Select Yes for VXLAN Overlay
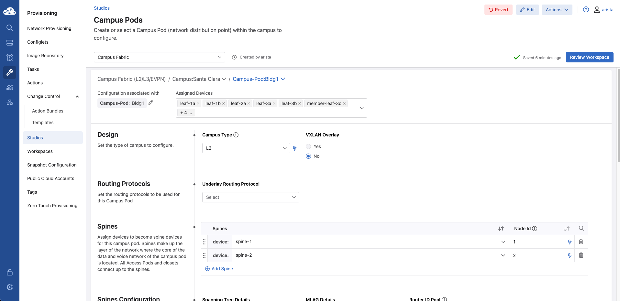The width and height of the screenshot is (620, 301). coord(308,146)
